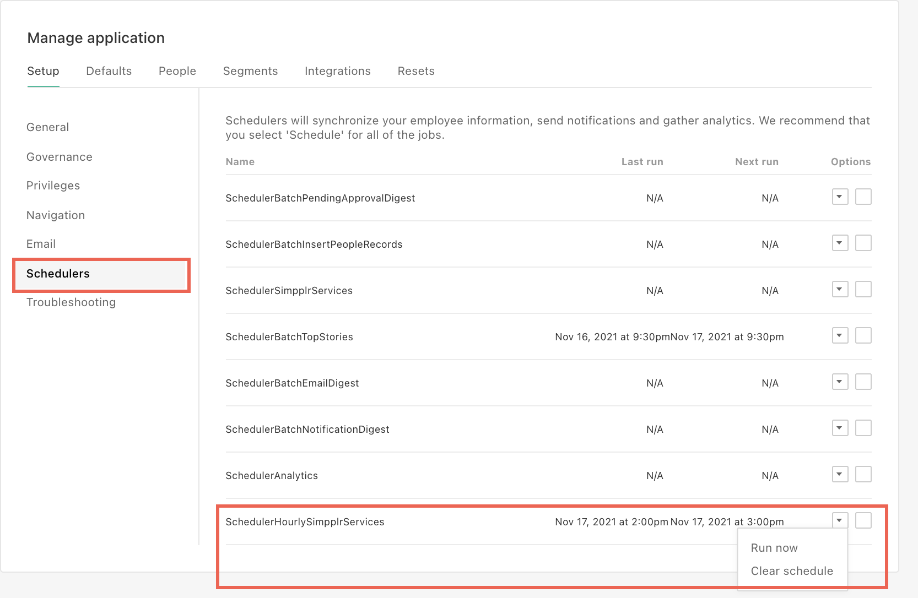Screen dimensions: 918x598
Task: Open Governance settings in sidebar
Action: pyautogui.click(x=60, y=157)
